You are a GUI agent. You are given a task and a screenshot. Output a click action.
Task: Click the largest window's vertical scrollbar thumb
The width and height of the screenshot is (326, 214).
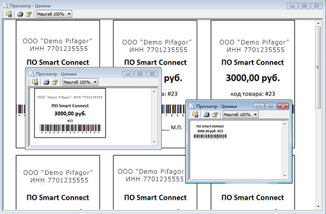(318, 67)
